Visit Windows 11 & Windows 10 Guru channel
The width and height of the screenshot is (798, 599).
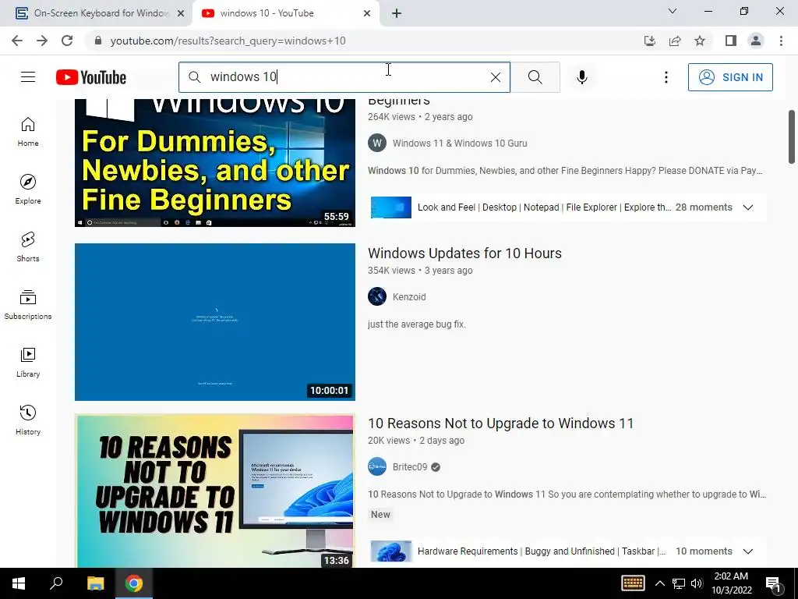pos(460,144)
